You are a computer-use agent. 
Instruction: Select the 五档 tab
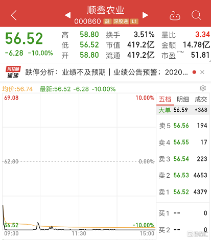(x=165, y=99)
